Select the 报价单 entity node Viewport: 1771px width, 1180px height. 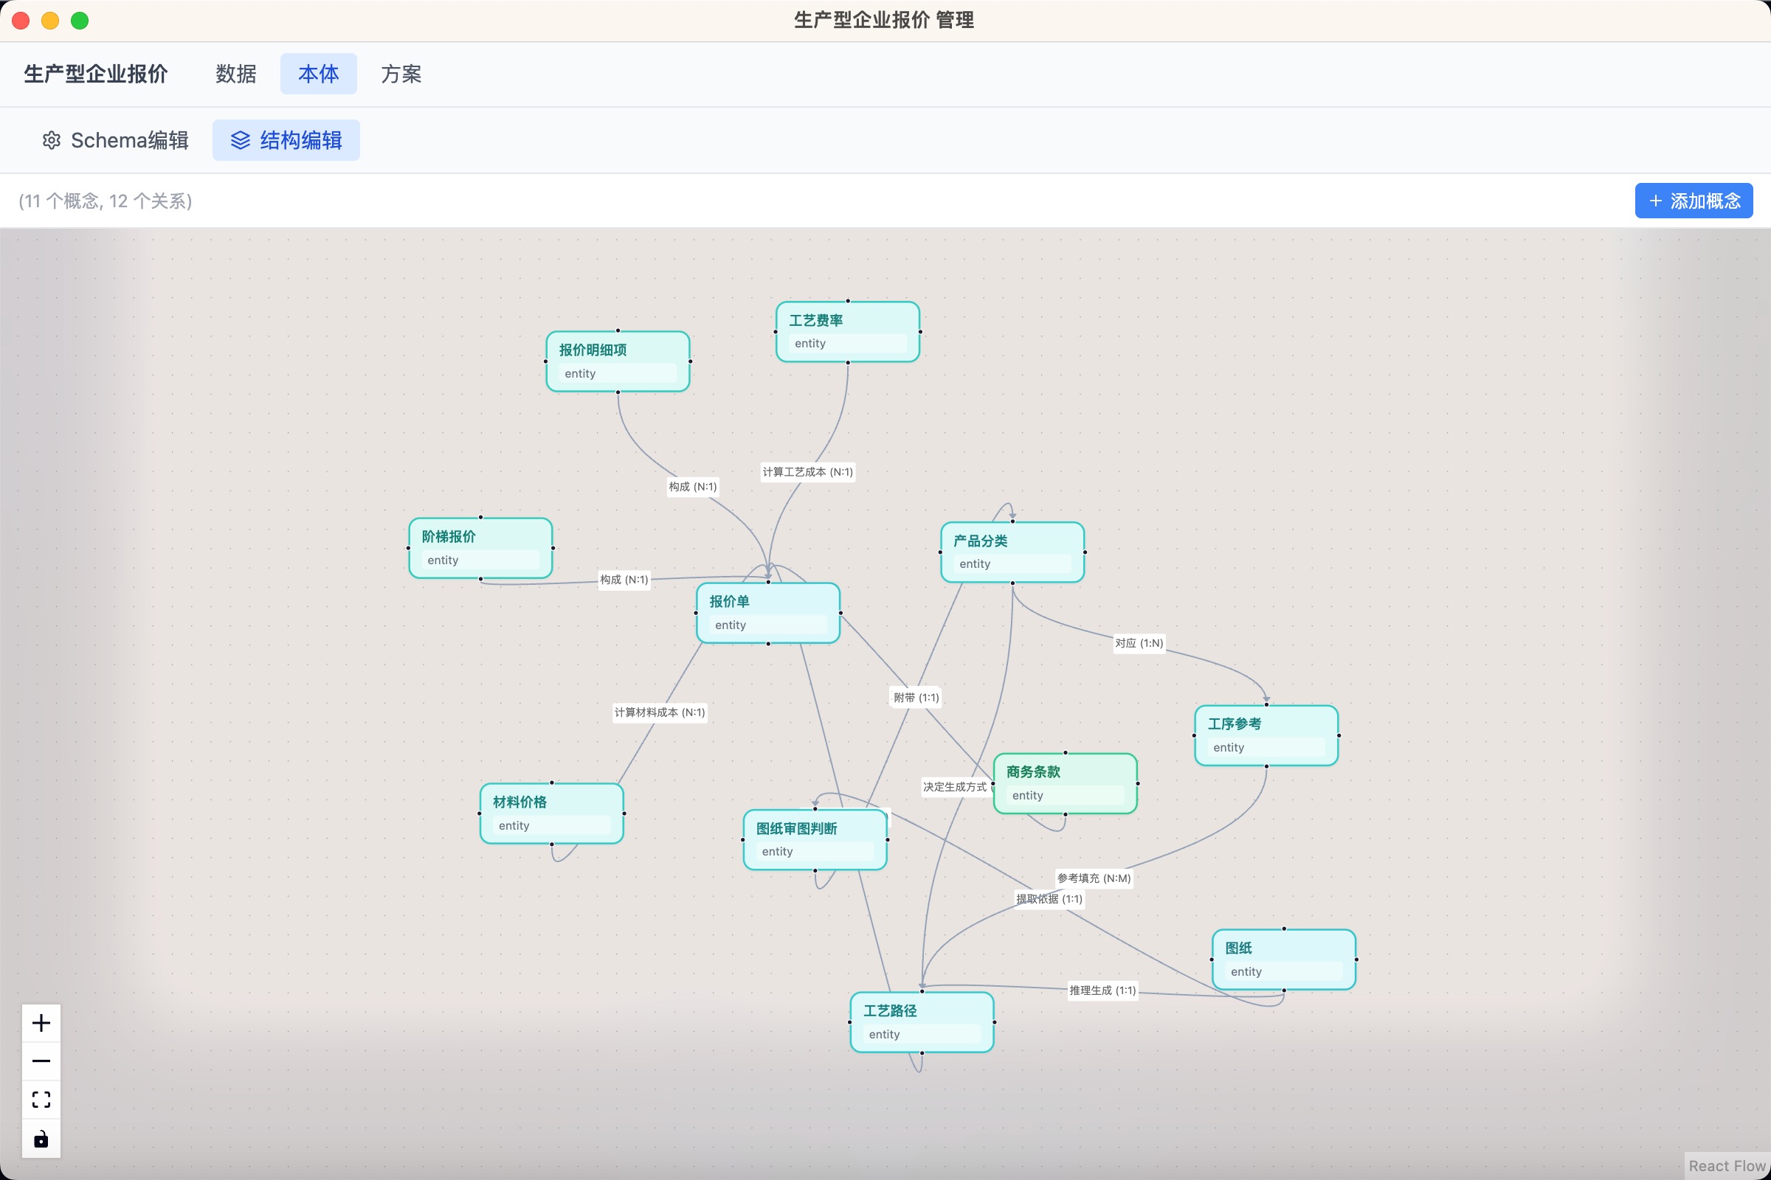coord(768,613)
